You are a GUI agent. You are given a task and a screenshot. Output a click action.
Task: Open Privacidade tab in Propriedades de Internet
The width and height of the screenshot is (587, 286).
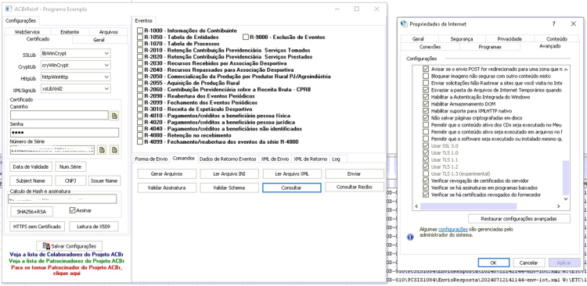click(510, 39)
